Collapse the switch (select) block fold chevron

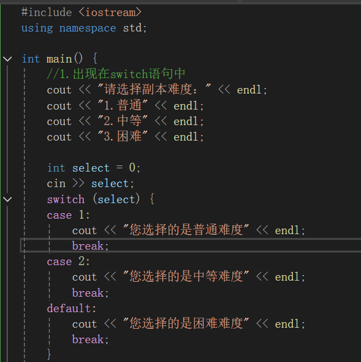pyautogui.click(x=8, y=199)
